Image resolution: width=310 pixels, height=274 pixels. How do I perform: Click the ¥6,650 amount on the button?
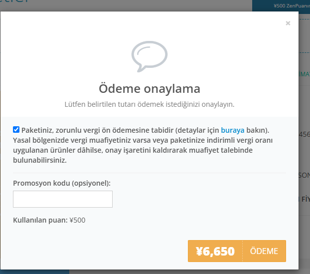point(215,251)
